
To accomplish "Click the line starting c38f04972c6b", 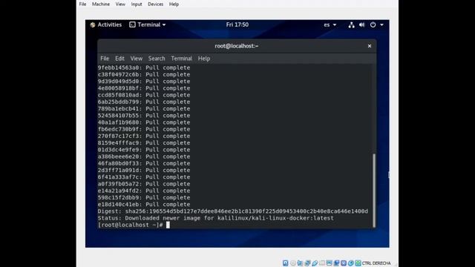I will click(x=144, y=74).
